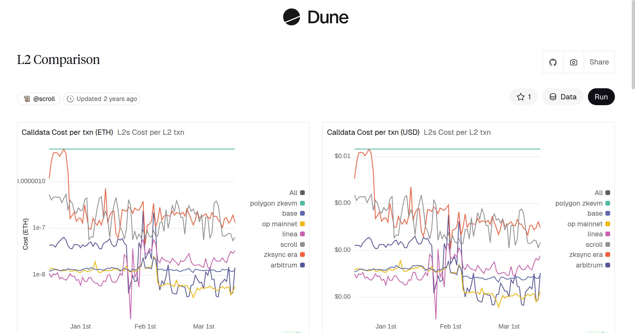Click the Dune logo icon
The width and height of the screenshot is (635, 333).
tap(291, 17)
